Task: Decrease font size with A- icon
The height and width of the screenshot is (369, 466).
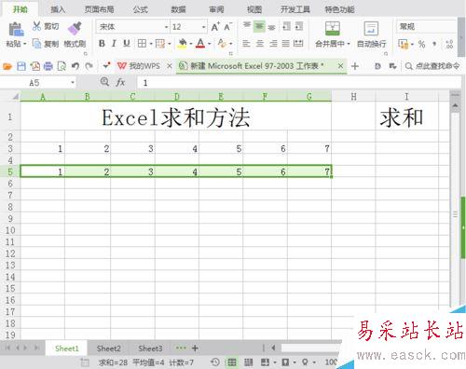Action: [x=228, y=27]
